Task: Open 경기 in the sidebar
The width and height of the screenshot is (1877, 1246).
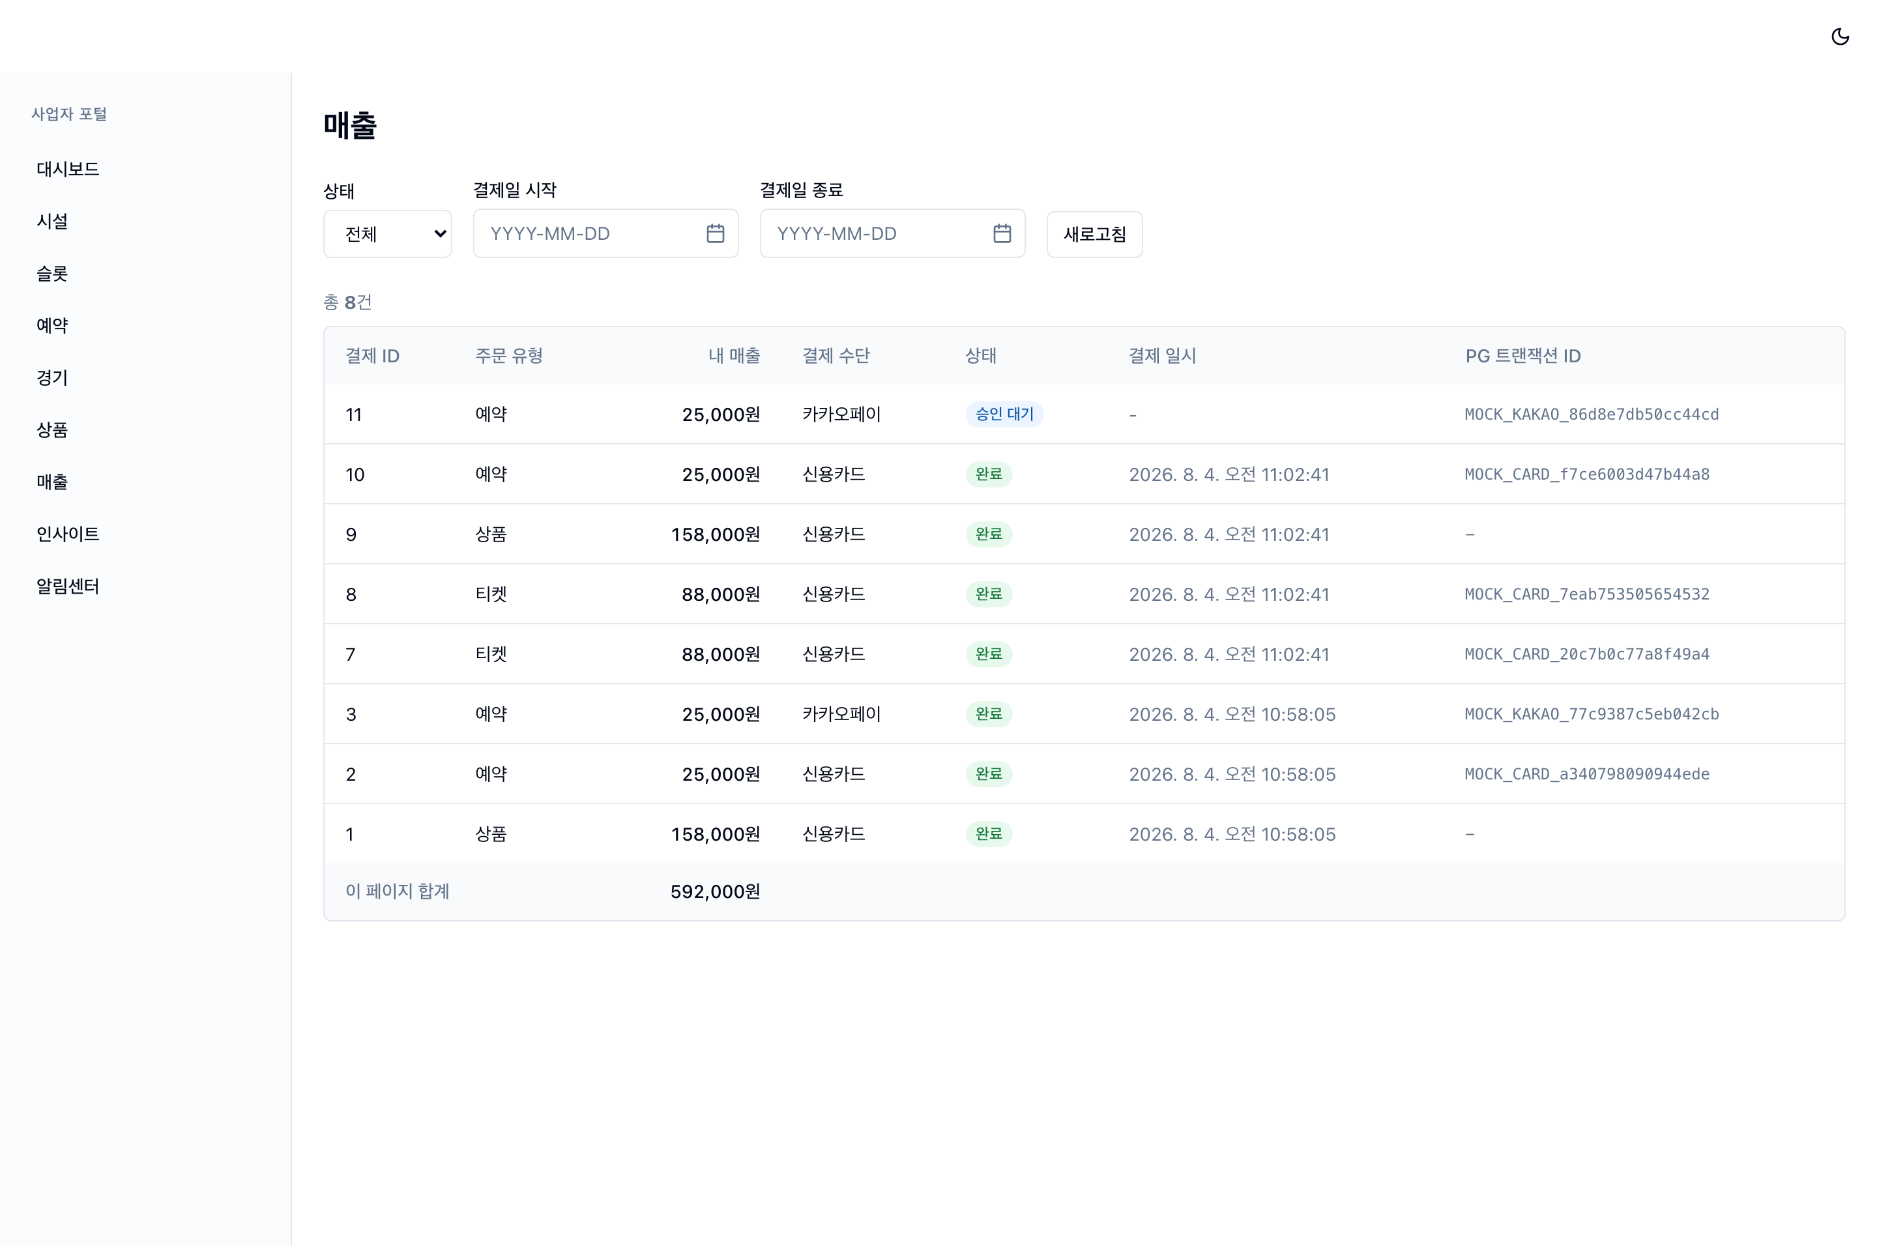Action: pos(52,377)
